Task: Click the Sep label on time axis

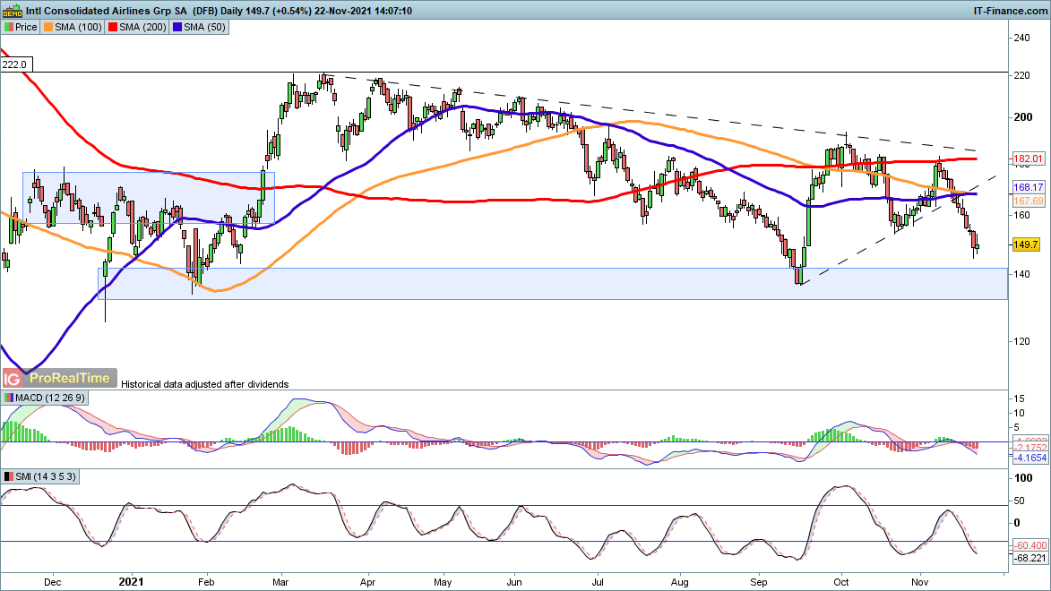Action: [x=759, y=582]
